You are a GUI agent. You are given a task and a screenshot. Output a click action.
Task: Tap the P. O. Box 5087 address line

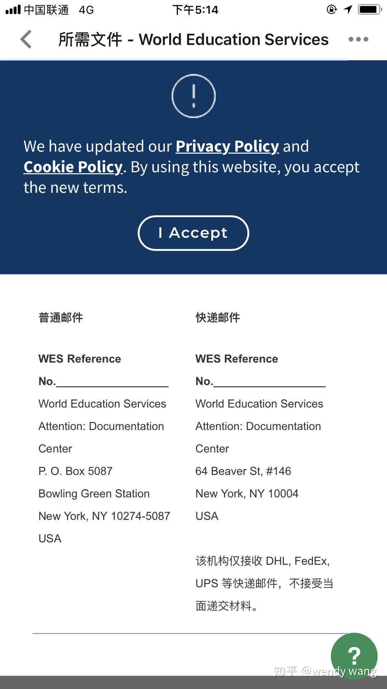pyautogui.click(x=76, y=471)
